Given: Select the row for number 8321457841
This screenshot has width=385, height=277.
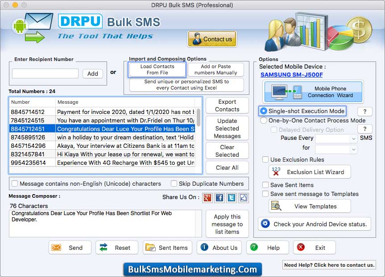Looking at the screenshot, I should pyautogui.click(x=102, y=154).
